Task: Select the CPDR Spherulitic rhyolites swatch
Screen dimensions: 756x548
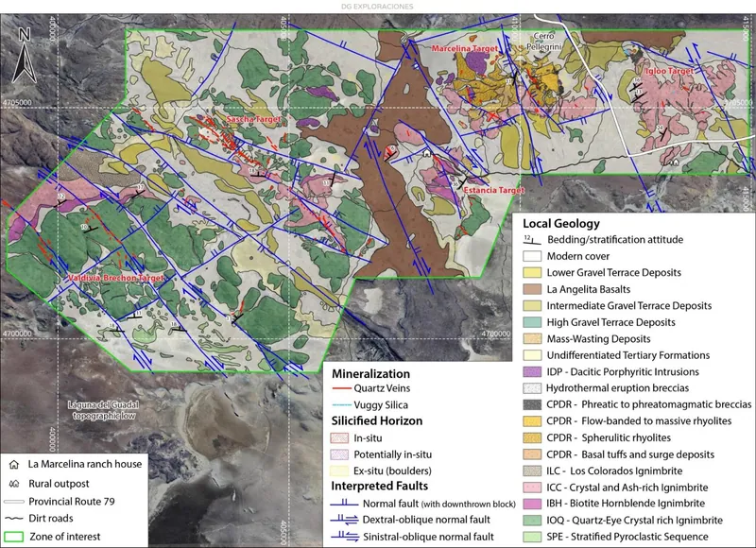Action: coord(532,437)
